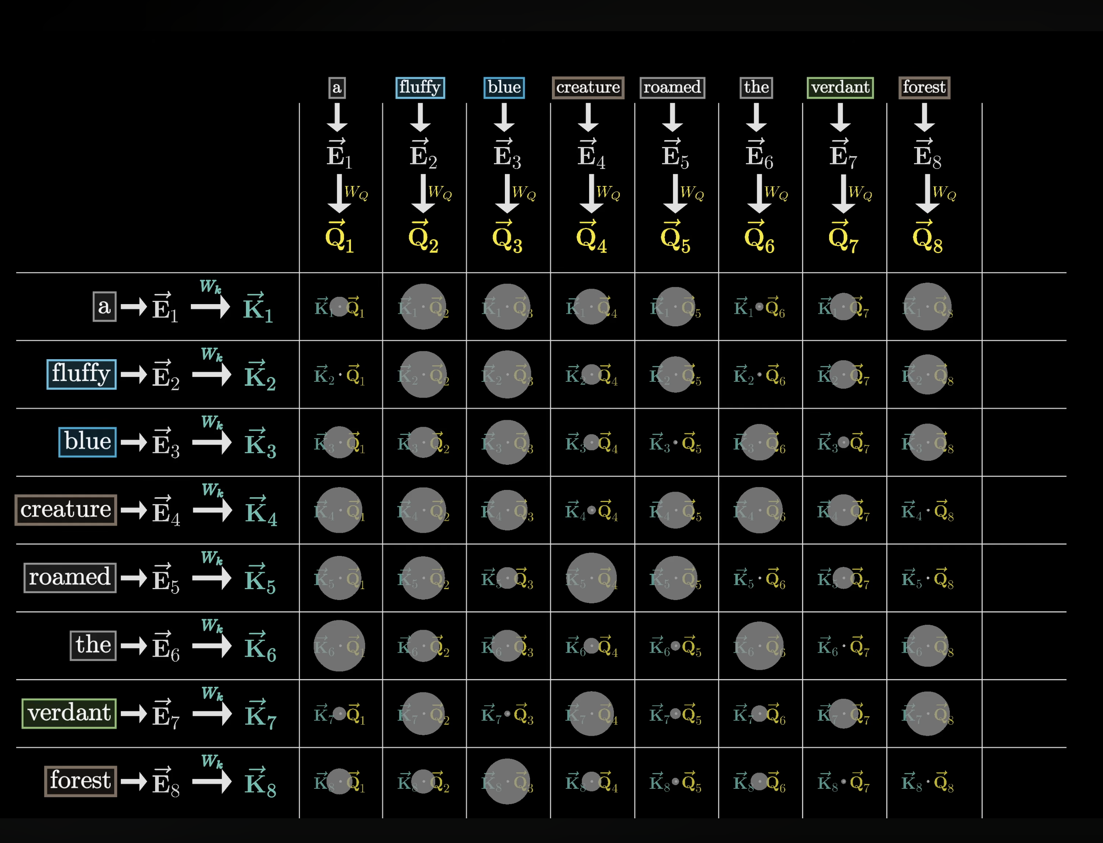1103x843 pixels.
Task: Select the K7·Q3 dot product cell
Action: click(x=507, y=713)
